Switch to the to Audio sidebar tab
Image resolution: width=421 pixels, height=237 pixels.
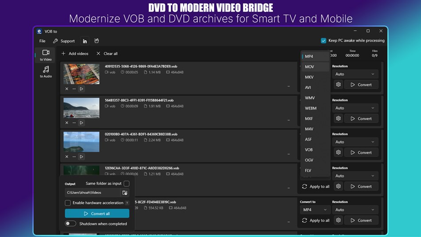46,72
